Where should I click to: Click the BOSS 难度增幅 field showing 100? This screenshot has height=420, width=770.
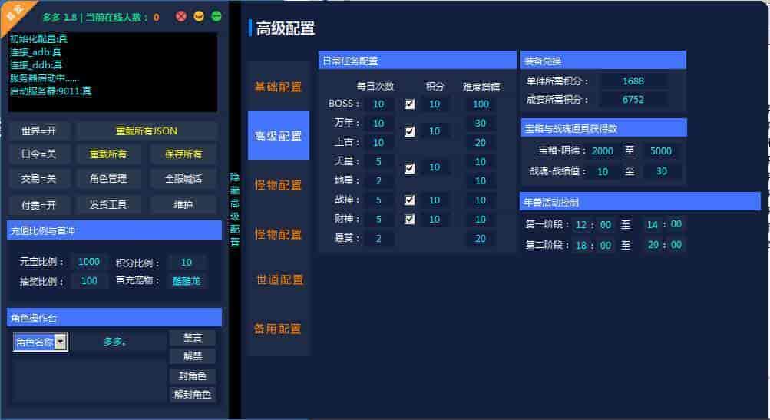(481, 104)
